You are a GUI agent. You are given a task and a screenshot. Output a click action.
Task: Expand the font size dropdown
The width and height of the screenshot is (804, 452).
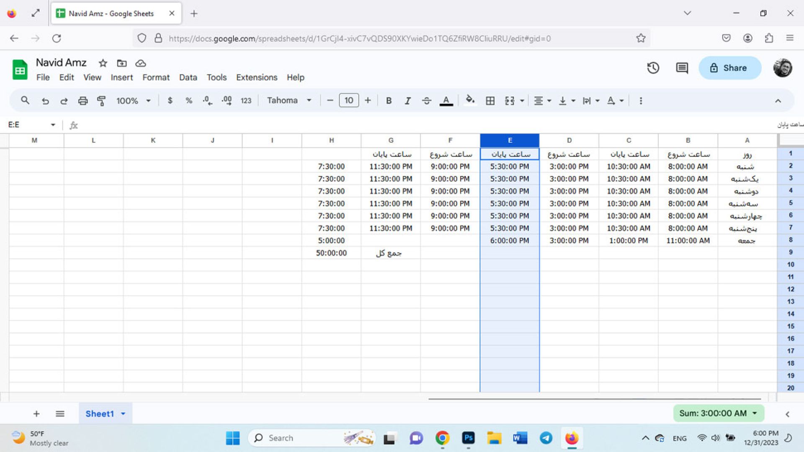coord(348,100)
